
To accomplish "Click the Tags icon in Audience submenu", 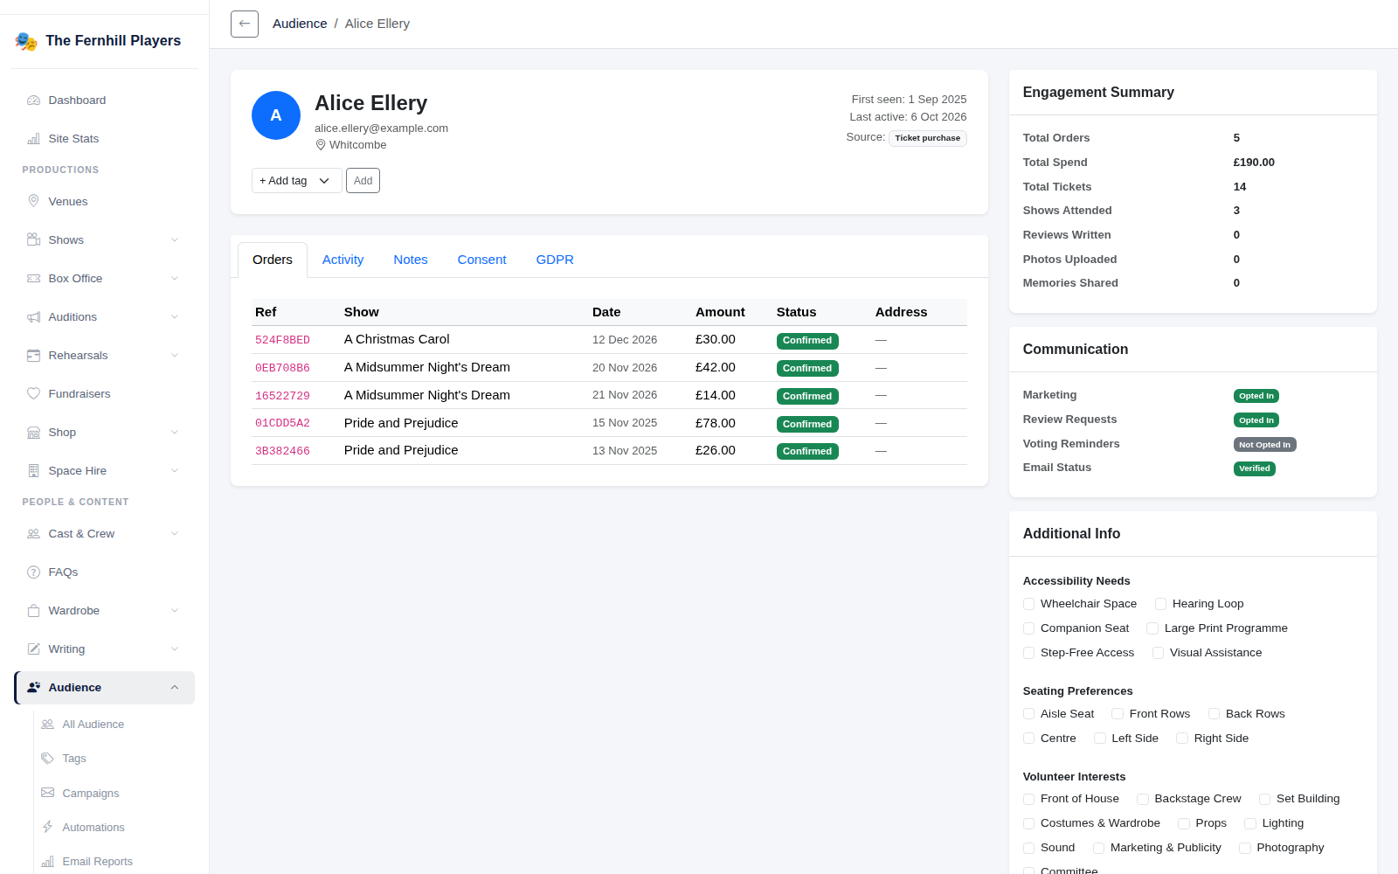I will 47,759.
